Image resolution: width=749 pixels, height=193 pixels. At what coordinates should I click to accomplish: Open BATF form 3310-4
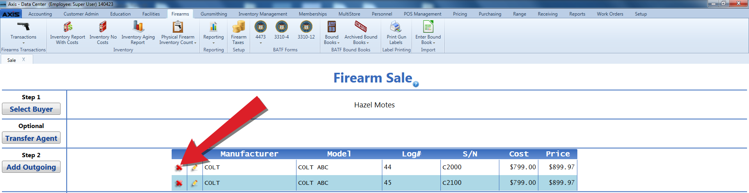282,30
